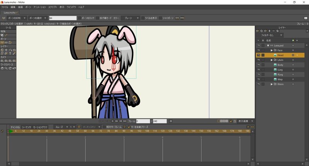Open the Scripts menu
309x166 pixels.
(x=53, y=7)
